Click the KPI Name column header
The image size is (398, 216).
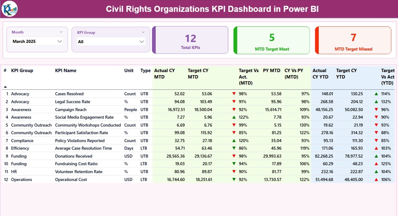point(66,70)
